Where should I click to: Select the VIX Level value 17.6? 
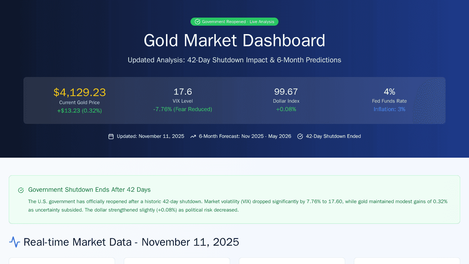pos(182,92)
